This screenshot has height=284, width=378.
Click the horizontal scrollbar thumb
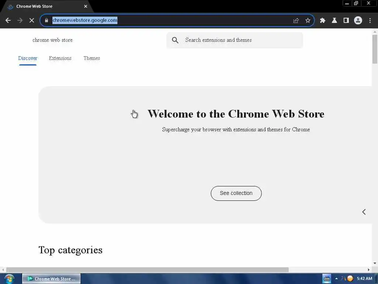(x=147, y=270)
